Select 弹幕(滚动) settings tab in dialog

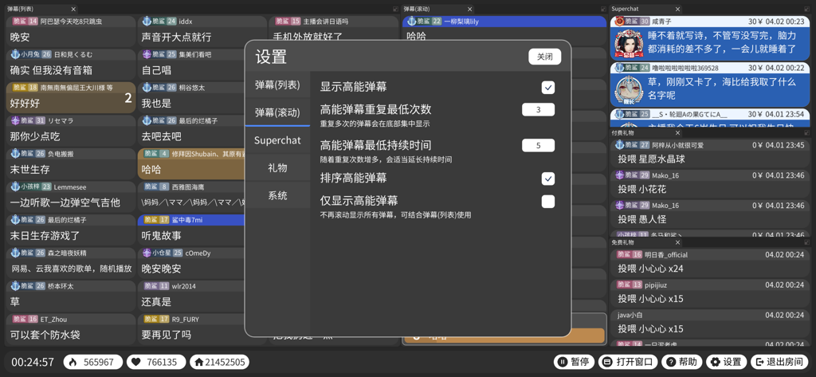(x=277, y=112)
